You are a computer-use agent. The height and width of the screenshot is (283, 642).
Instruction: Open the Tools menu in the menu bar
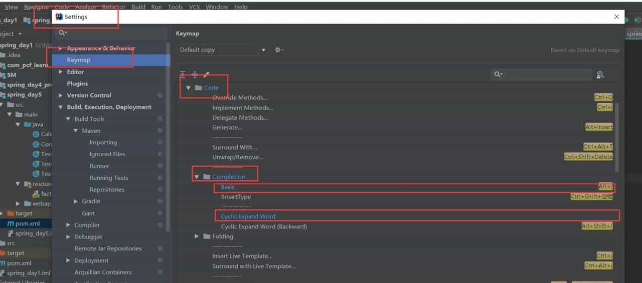click(175, 7)
